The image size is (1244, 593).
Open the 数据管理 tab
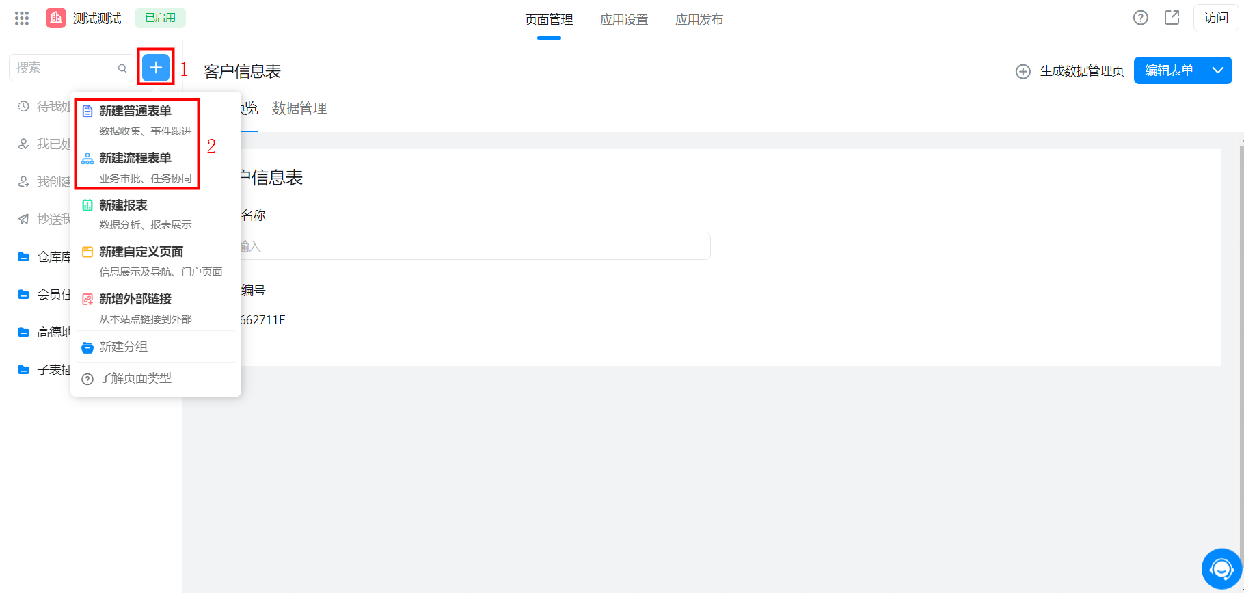pos(299,108)
